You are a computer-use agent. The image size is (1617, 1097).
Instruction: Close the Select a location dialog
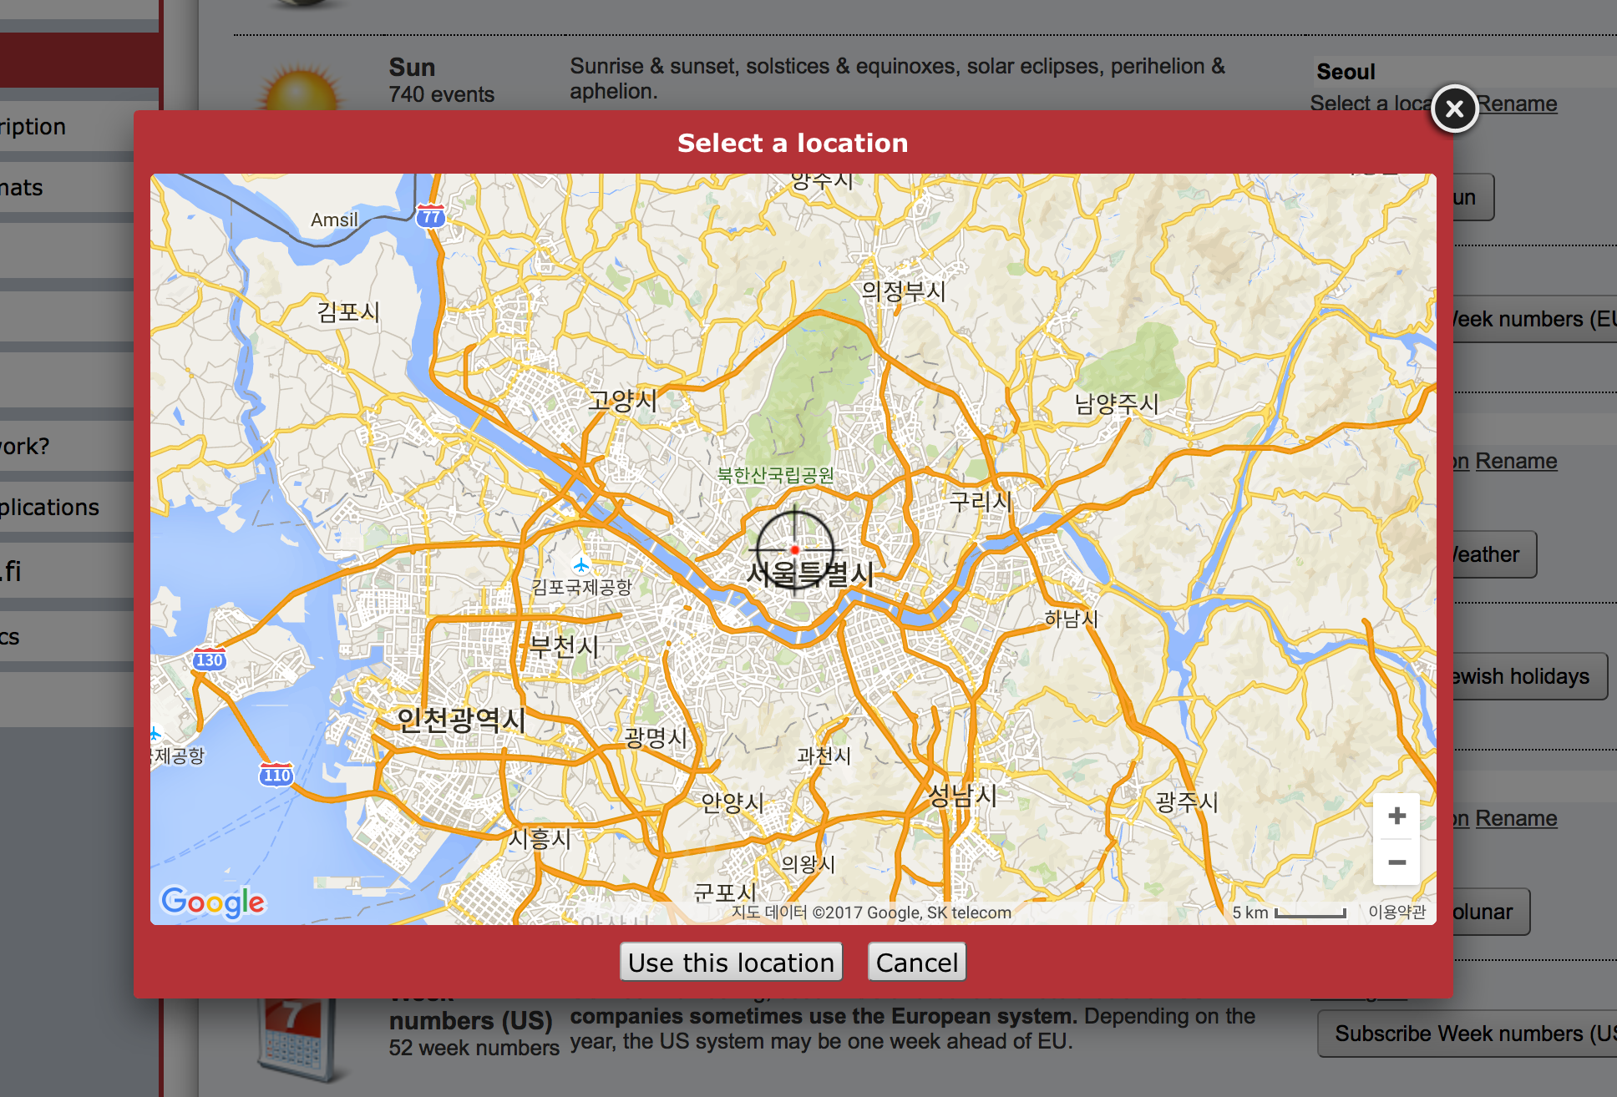pyautogui.click(x=1454, y=109)
